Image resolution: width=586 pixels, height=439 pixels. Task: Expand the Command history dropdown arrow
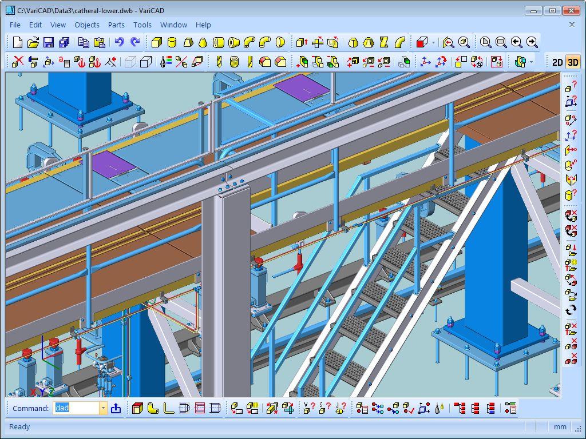[x=103, y=408]
